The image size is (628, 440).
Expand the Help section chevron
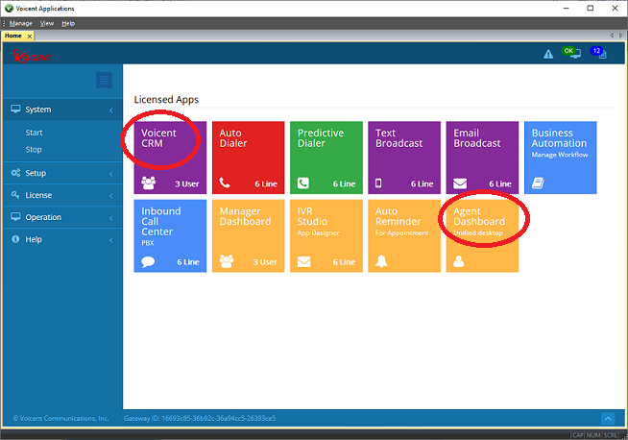point(111,240)
